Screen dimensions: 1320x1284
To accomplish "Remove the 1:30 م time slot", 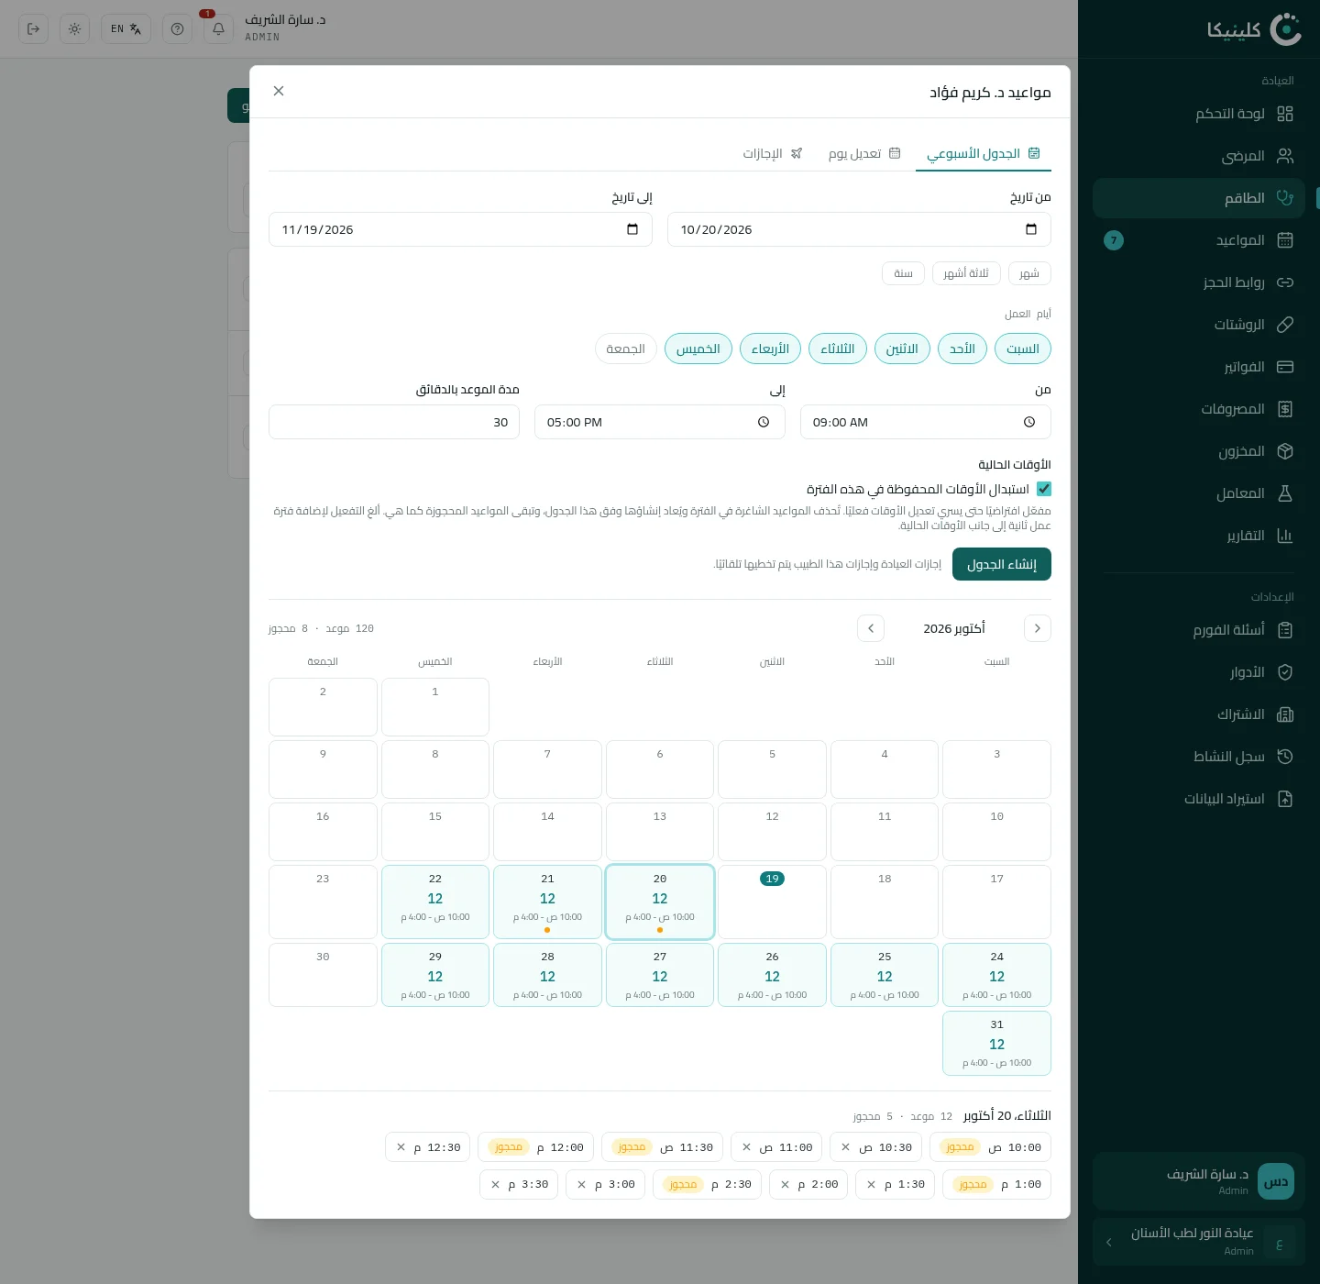I will pos(871,1184).
